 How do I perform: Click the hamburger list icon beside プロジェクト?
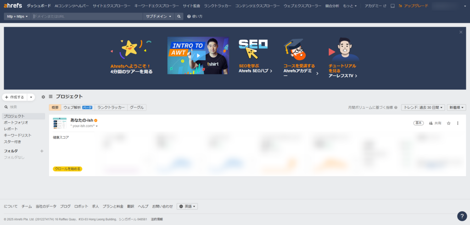[50, 96]
